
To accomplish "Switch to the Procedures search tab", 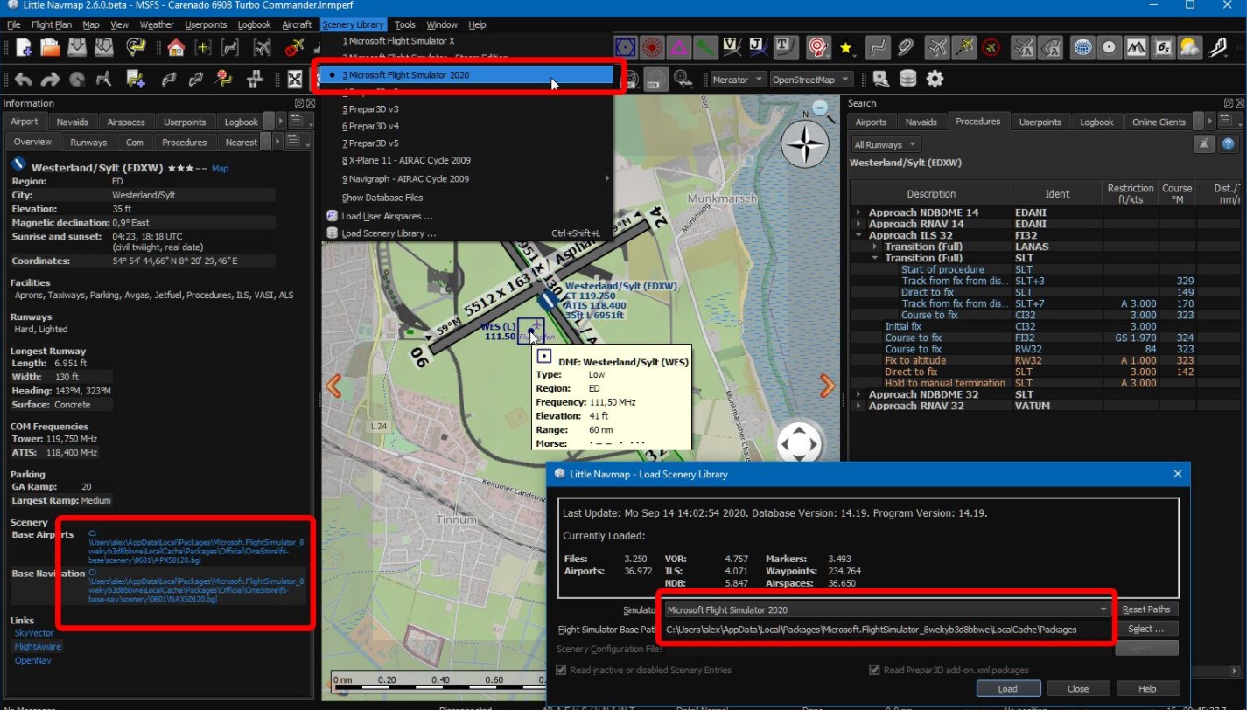I will tap(979, 122).
